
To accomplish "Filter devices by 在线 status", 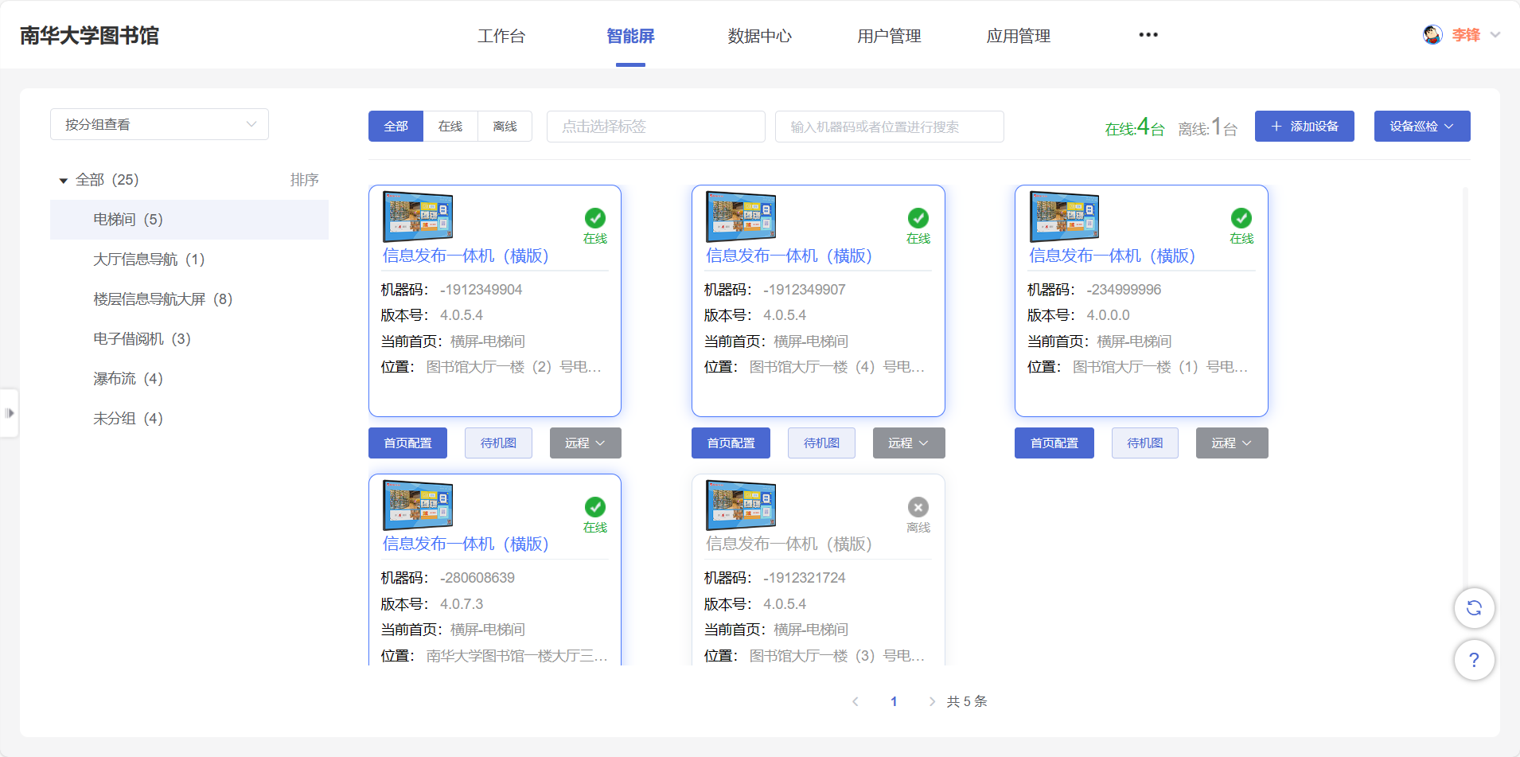I will (450, 127).
